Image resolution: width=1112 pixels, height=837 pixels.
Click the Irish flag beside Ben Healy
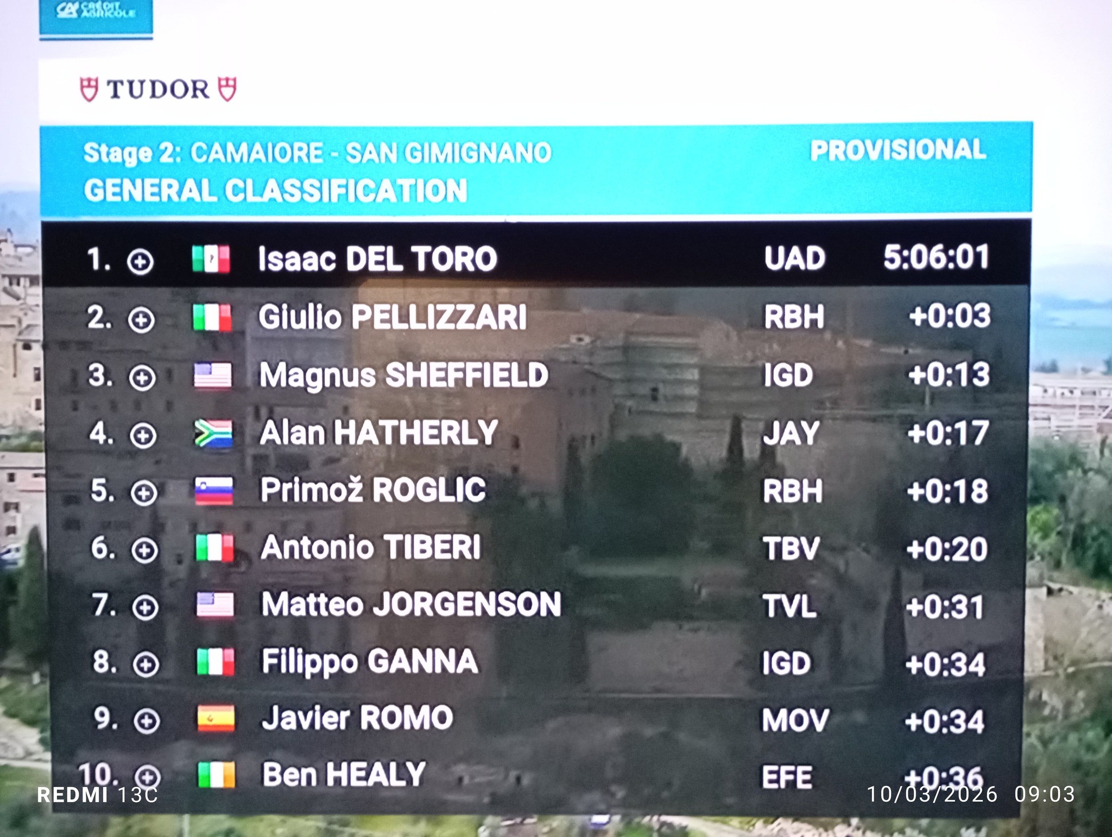pyautogui.click(x=216, y=775)
